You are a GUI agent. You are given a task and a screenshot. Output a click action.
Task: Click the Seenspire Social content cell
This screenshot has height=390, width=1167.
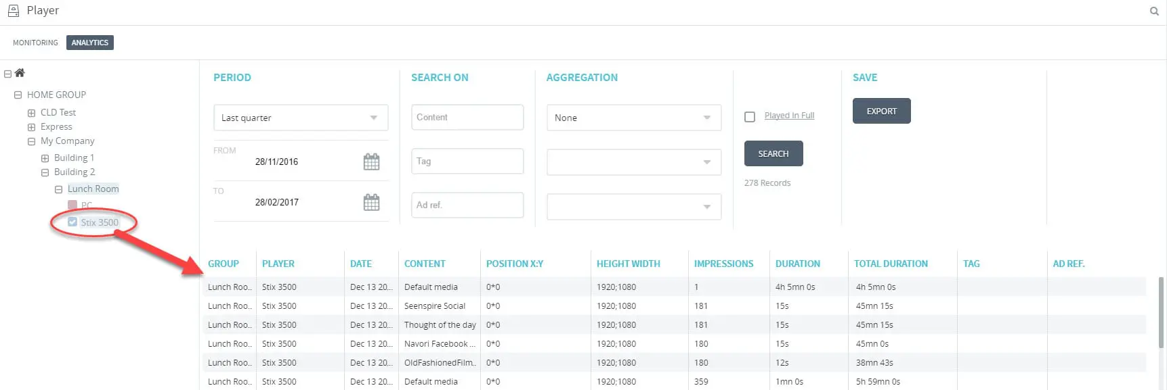point(435,306)
